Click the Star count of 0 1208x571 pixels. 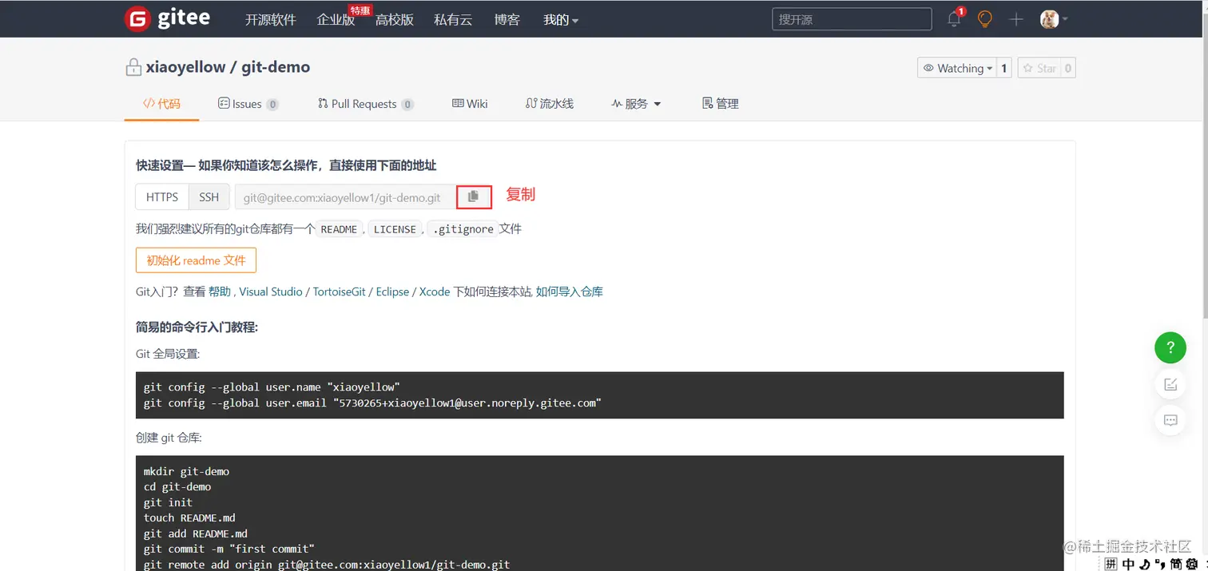point(1068,68)
